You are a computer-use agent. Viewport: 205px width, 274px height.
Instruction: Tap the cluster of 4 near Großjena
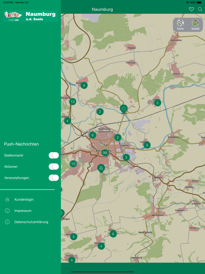pyautogui.click(x=84, y=86)
